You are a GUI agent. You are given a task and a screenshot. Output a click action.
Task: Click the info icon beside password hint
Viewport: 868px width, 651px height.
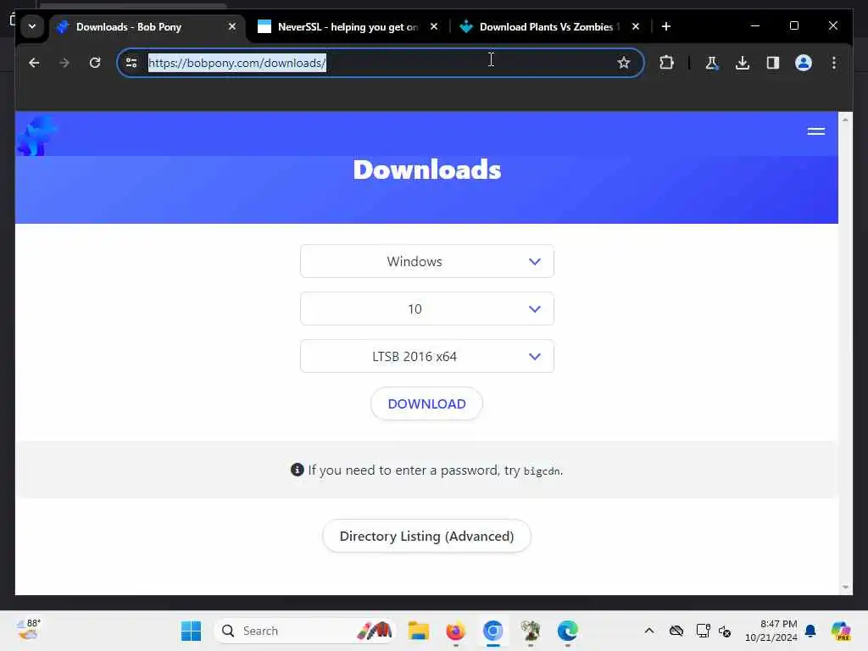point(298,470)
